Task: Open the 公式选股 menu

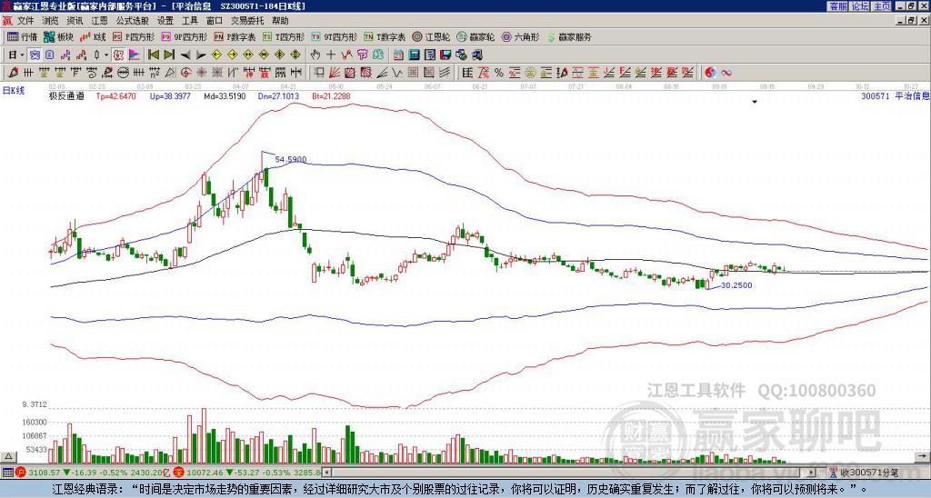Action: [133, 21]
